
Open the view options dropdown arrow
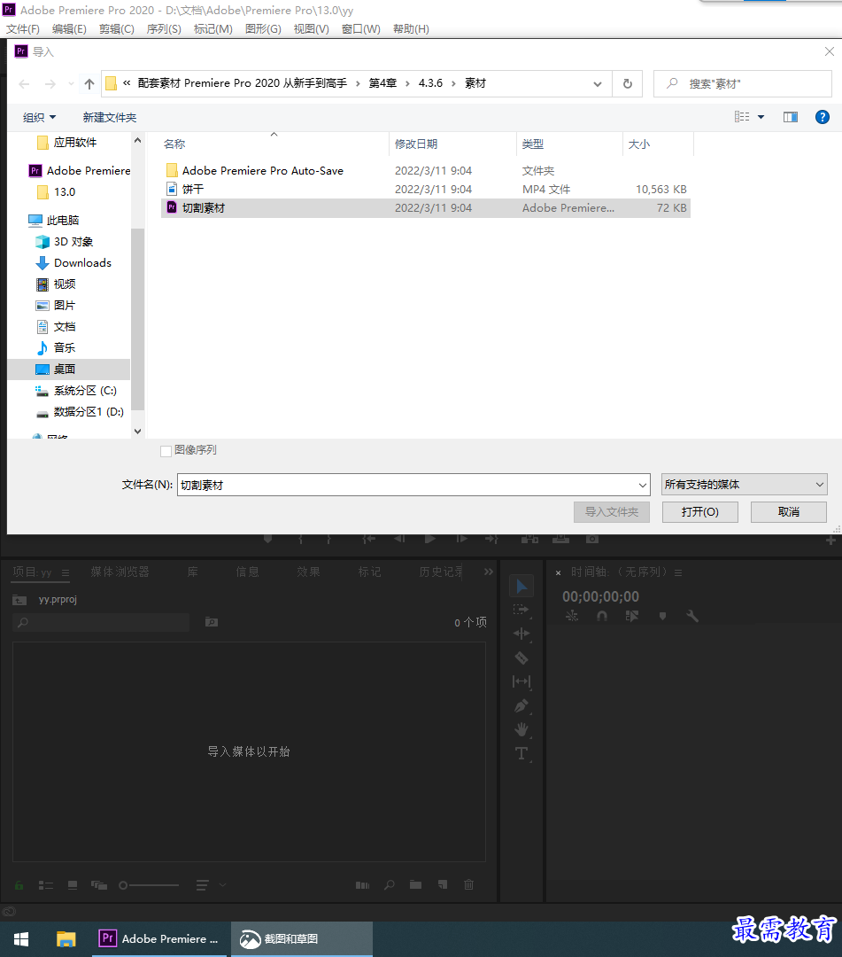coord(761,117)
